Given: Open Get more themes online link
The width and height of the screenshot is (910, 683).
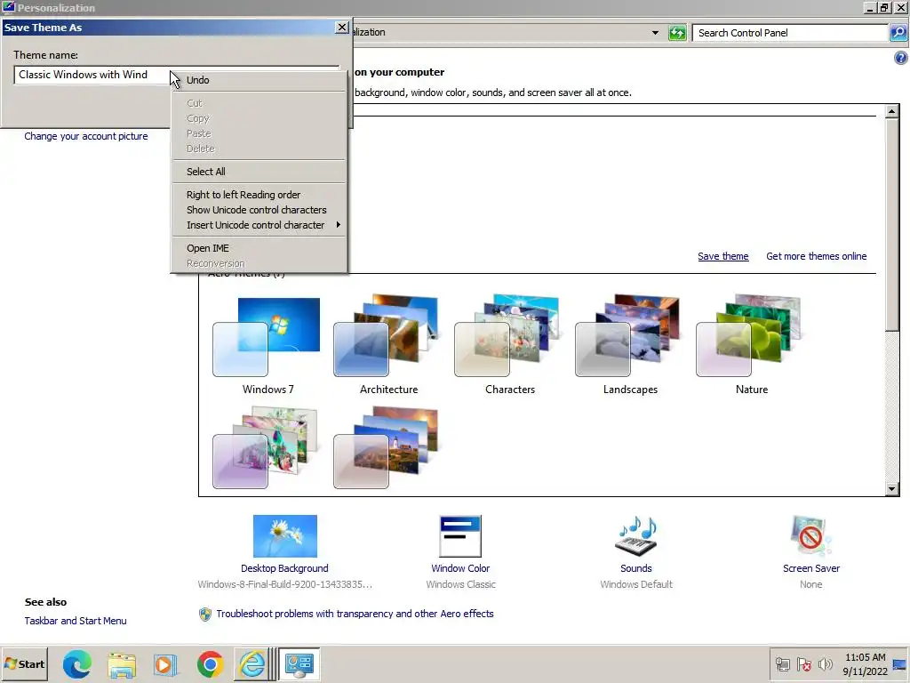Looking at the screenshot, I should [x=816, y=256].
